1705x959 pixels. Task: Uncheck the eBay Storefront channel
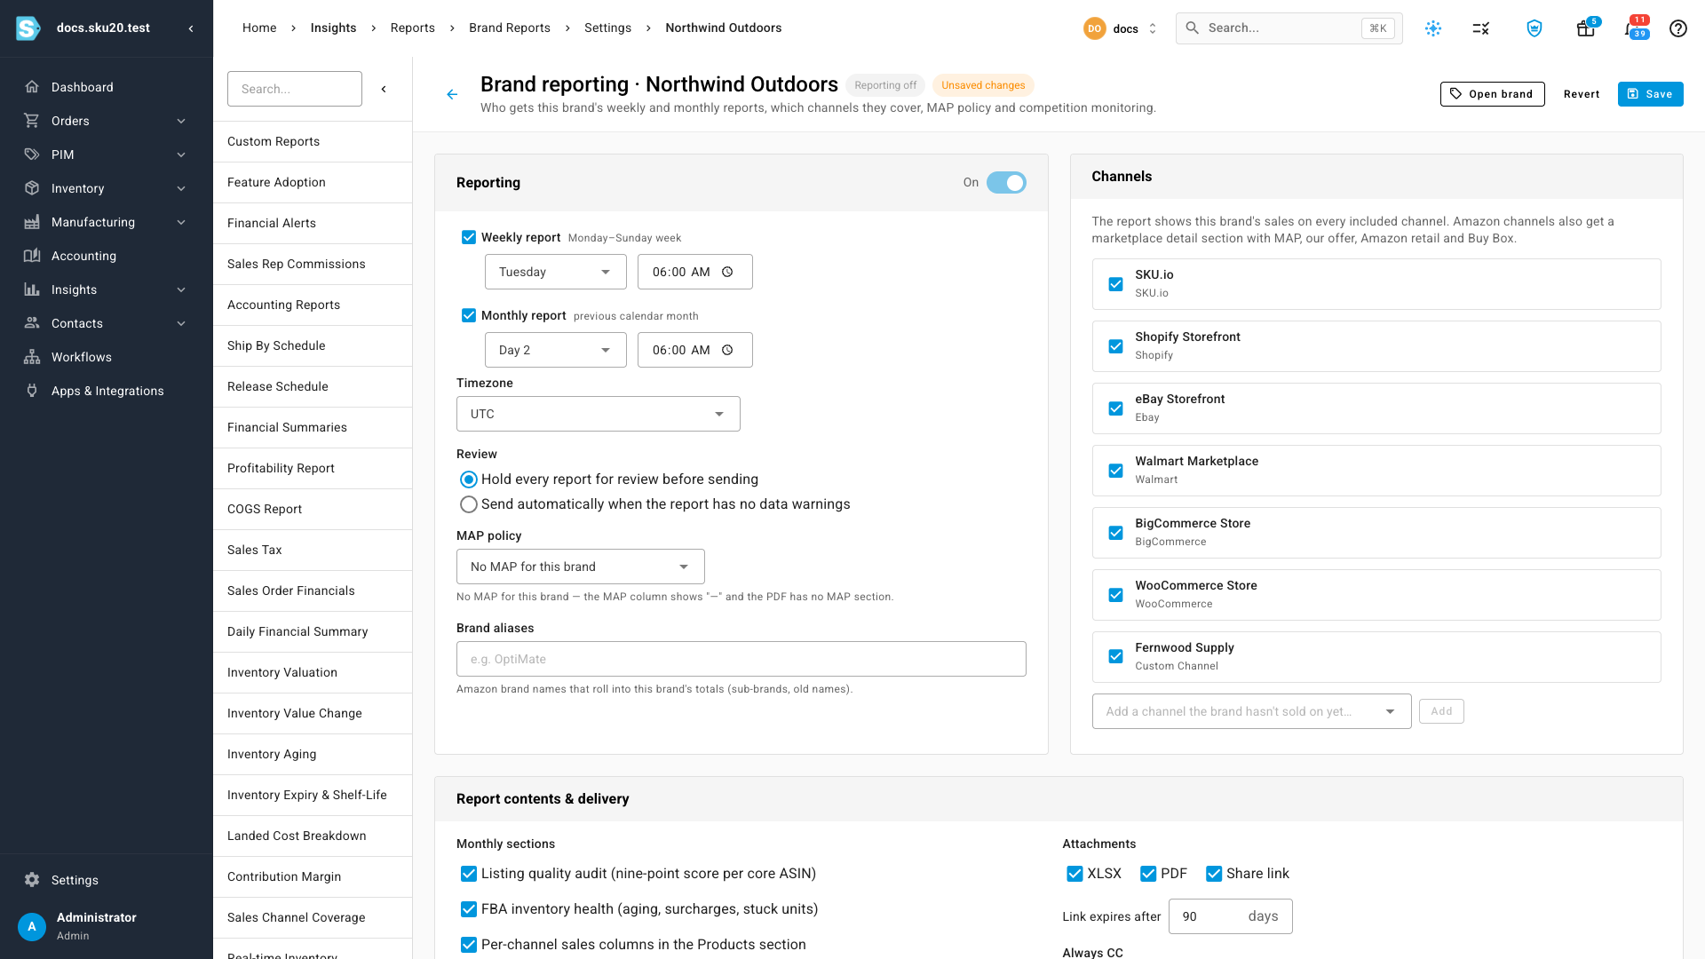(x=1115, y=408)
